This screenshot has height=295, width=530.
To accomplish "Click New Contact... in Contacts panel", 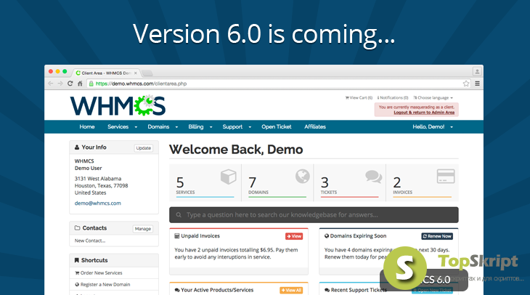I will coord(90,241).
